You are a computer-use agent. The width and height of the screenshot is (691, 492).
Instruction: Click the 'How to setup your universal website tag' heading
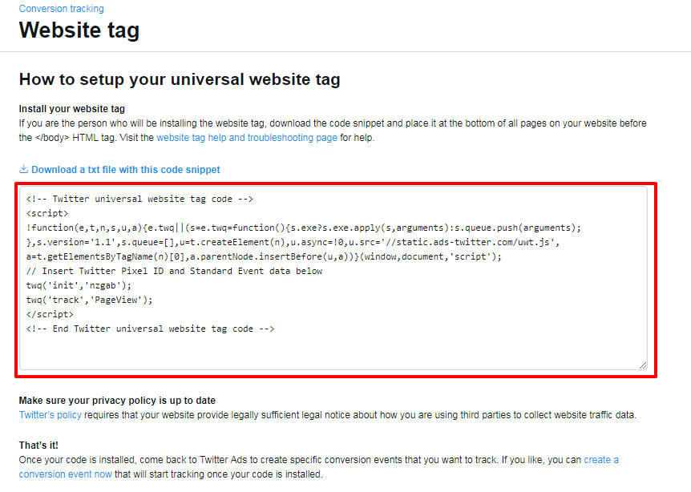[180, 79]
